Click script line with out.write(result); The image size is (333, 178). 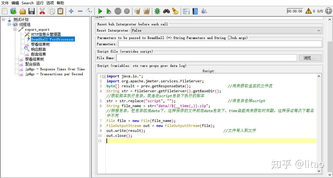(126, 131)
